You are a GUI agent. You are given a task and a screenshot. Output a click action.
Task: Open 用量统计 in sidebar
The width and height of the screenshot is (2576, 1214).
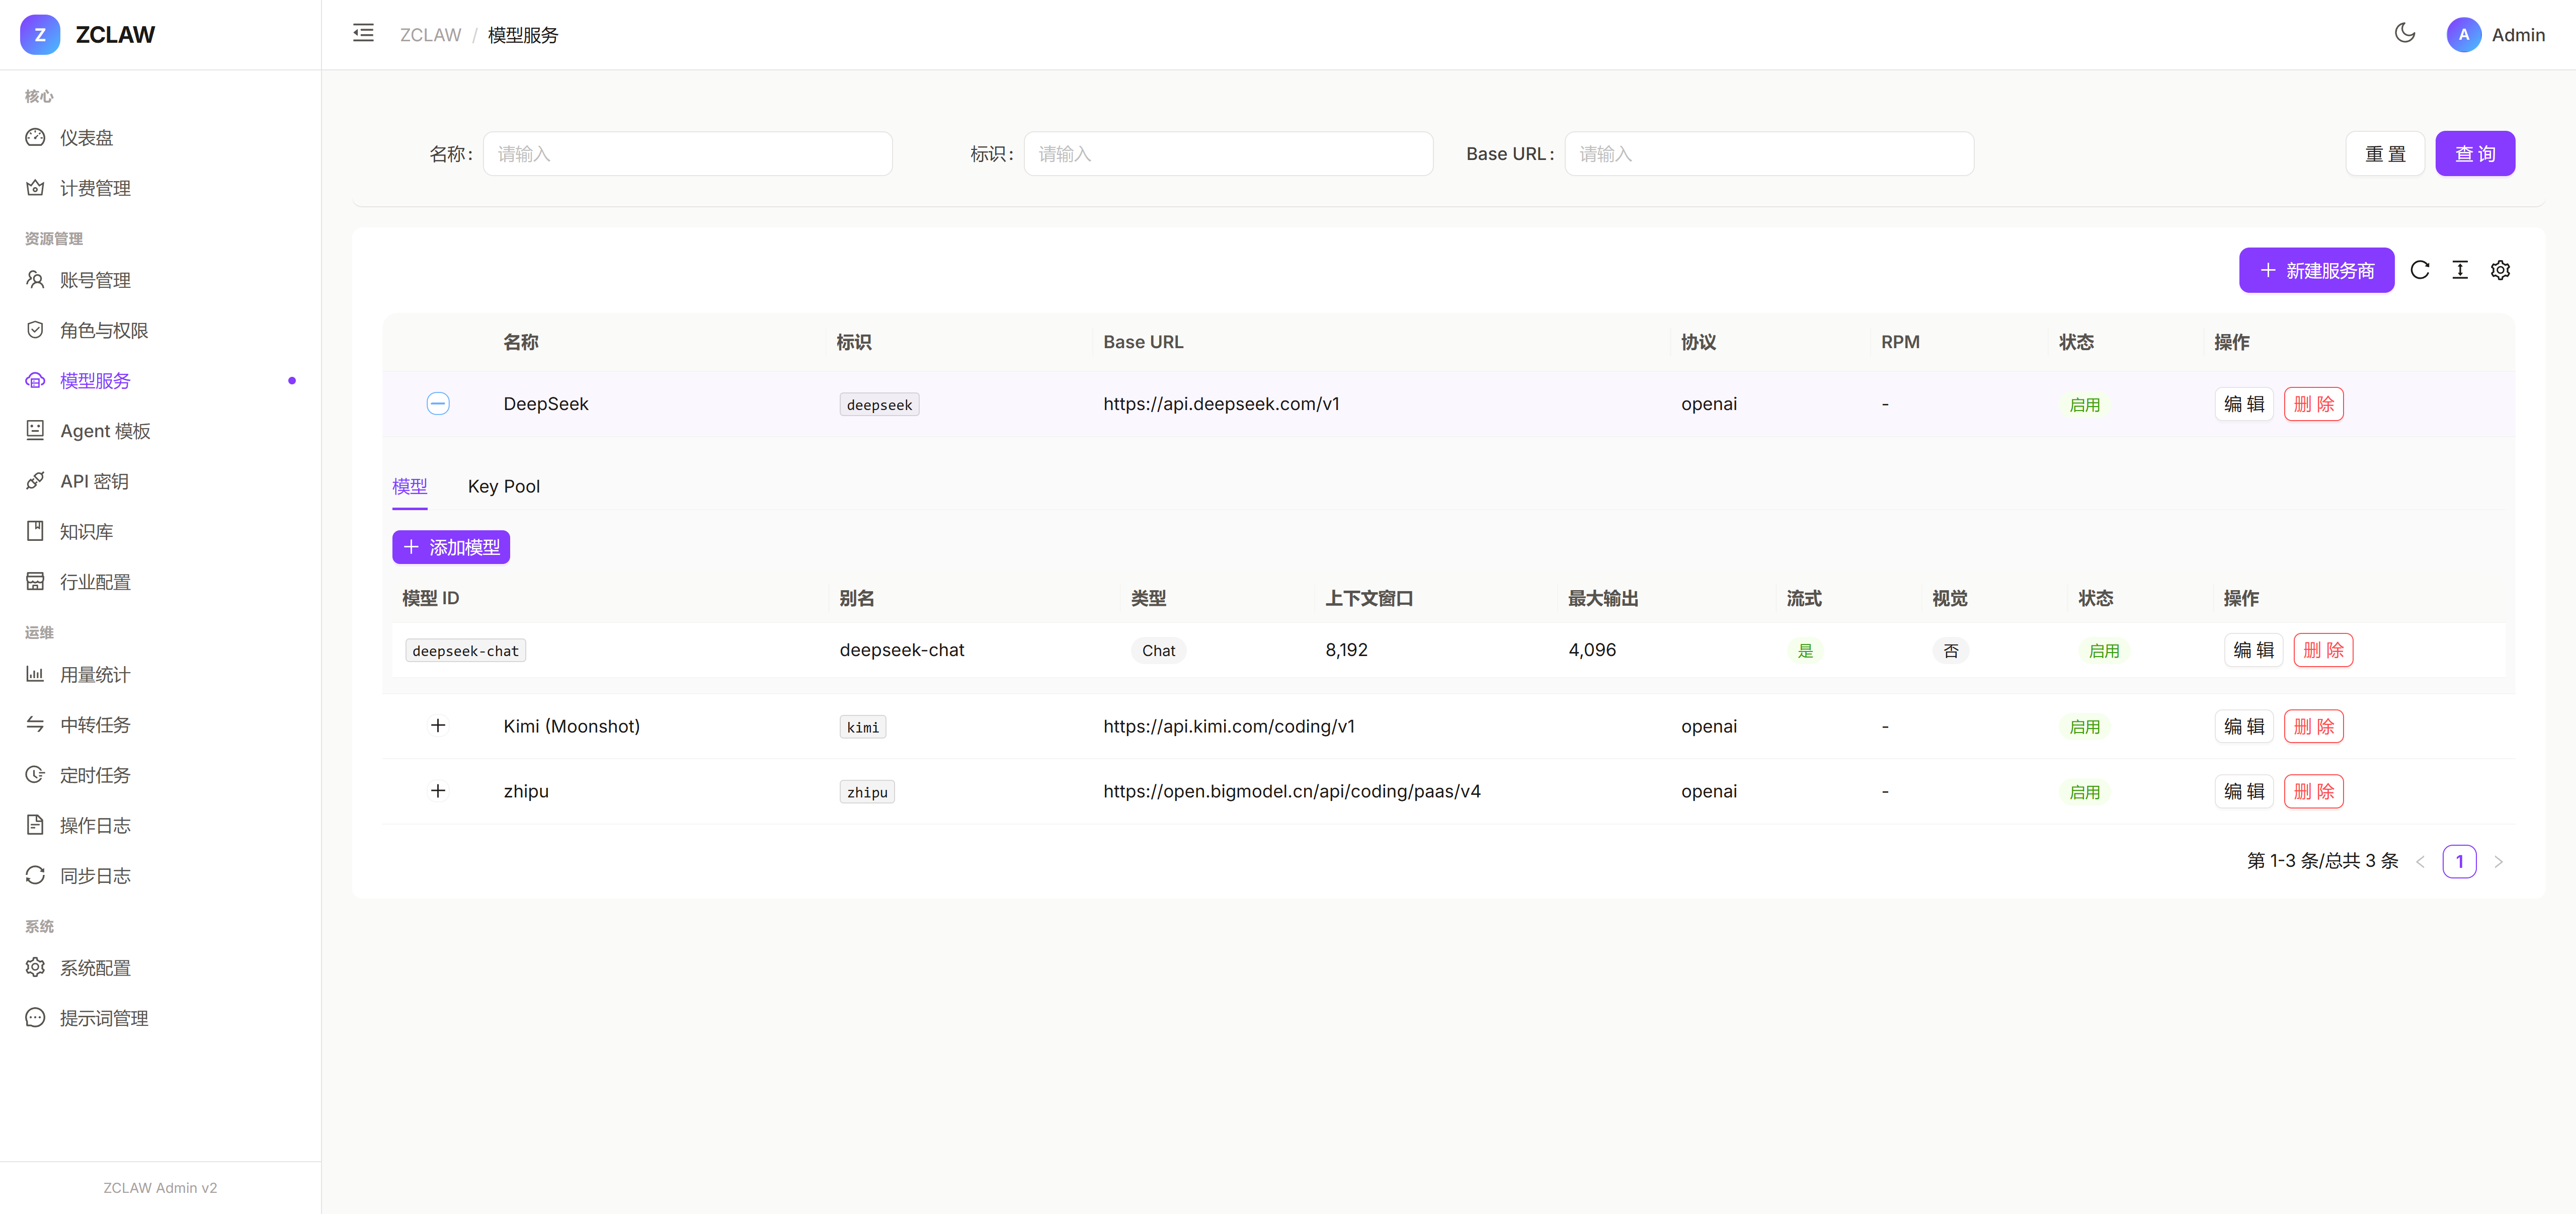coord(94,675)
